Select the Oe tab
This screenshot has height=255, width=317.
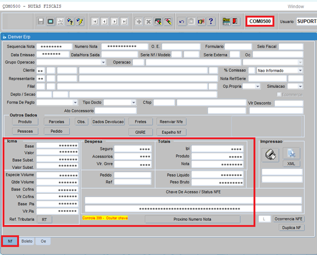(43, 241)
